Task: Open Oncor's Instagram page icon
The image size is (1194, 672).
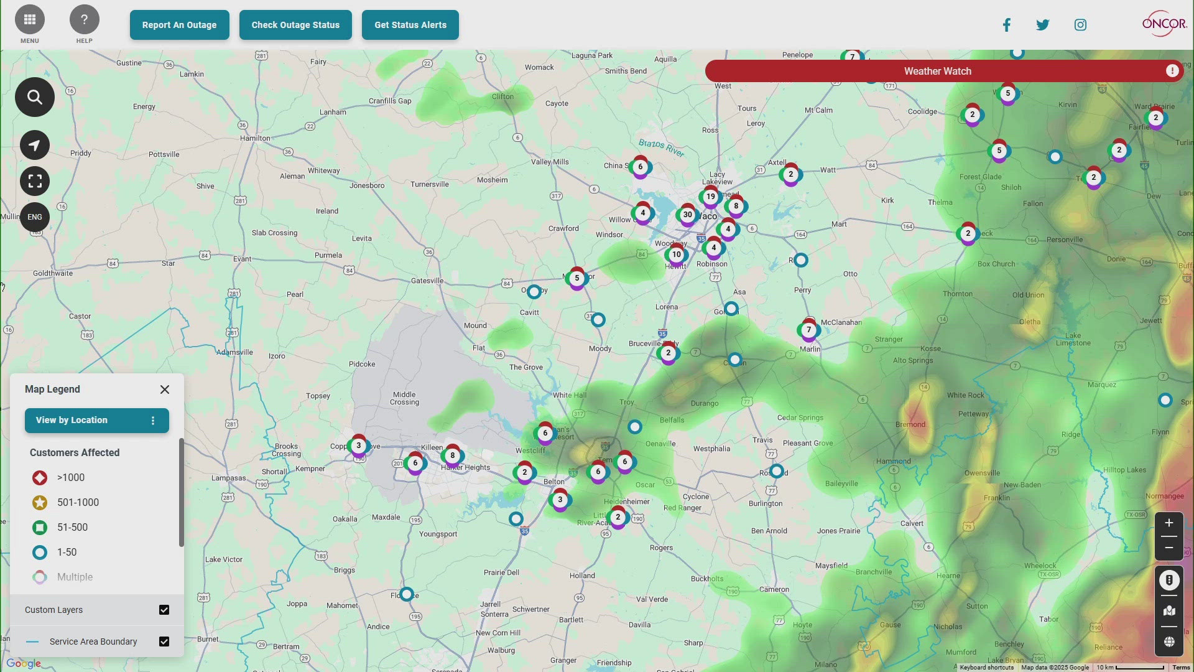Action: (x=1081, y=25)
